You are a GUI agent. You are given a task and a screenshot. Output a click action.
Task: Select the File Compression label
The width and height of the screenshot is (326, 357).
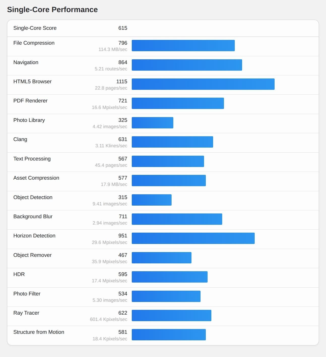coord(34,43)
